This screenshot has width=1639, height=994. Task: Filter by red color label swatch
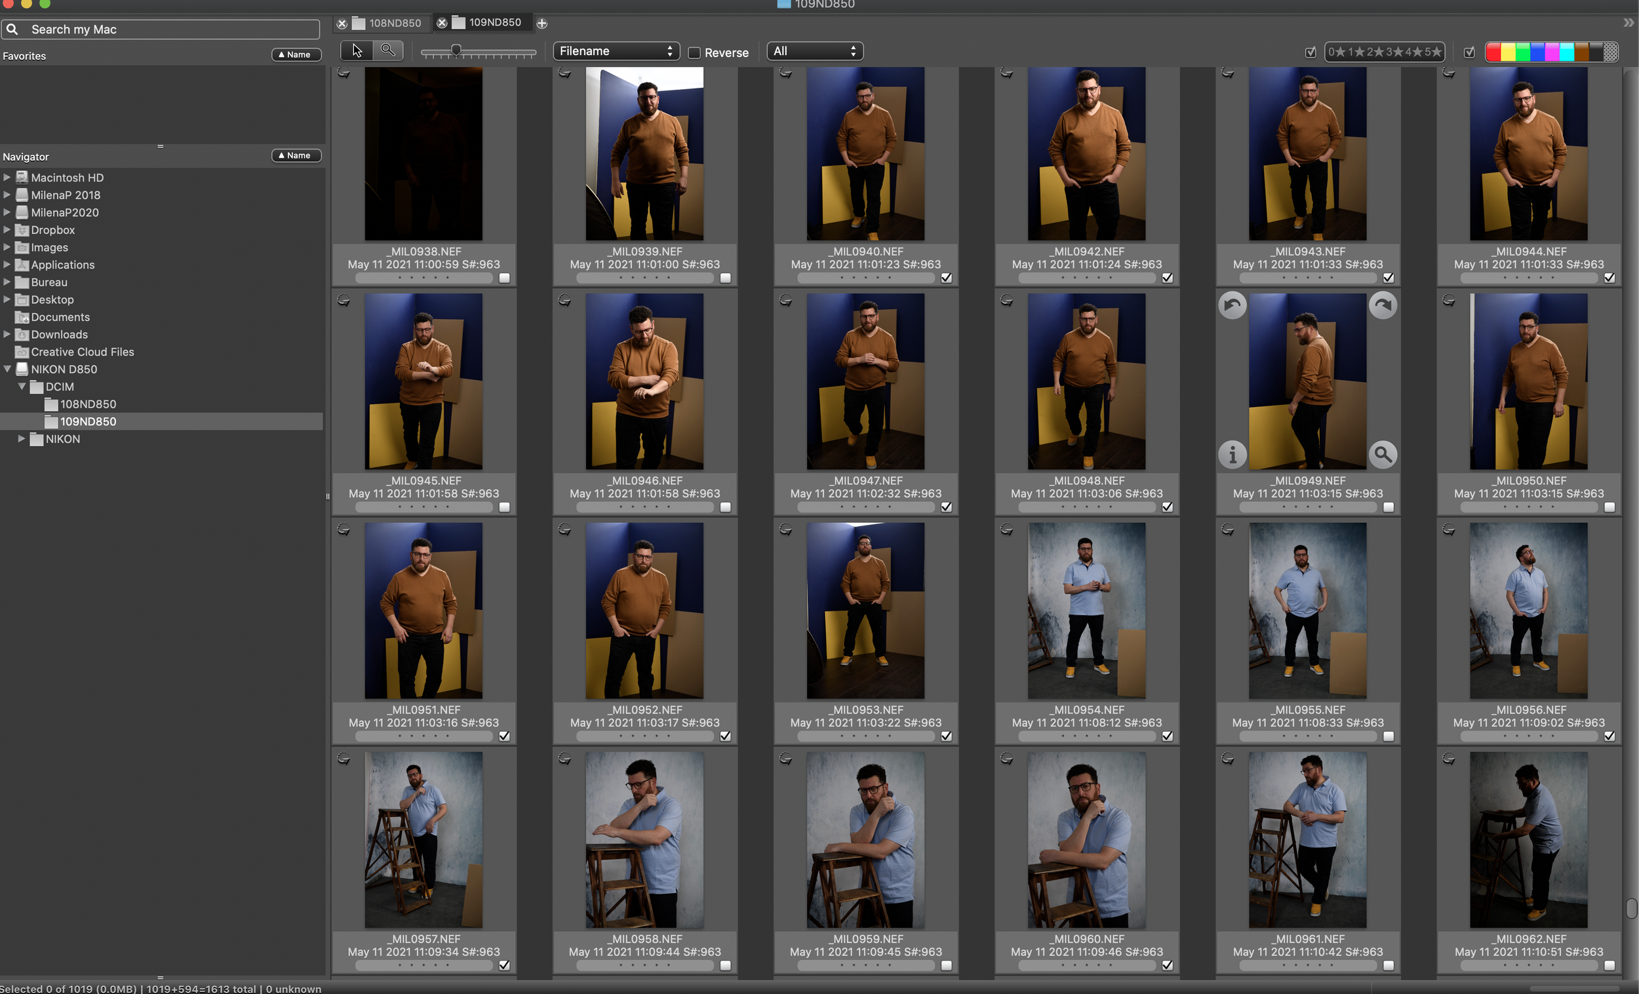point(1493,52)
